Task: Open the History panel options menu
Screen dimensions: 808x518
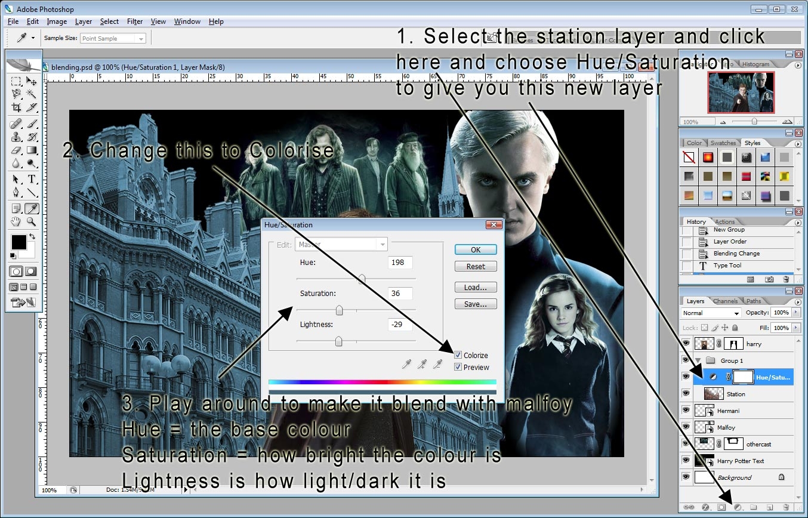Action: pyautogui.click(x=798, y=221)
